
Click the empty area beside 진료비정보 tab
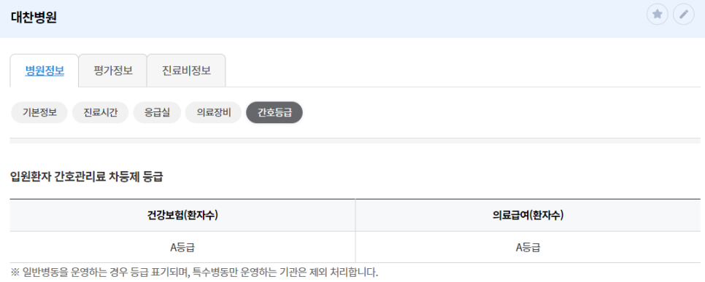click(463, 71)
